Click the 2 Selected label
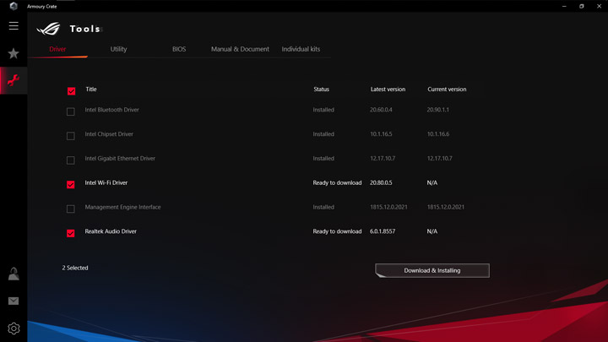Viewport: 608px width, 342px height. coord(75,268)
